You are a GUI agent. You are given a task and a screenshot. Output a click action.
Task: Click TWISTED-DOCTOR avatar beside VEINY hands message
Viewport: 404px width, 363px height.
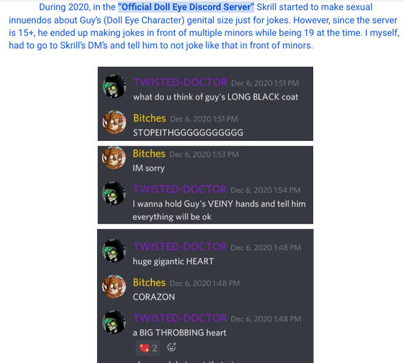point(114,193)
